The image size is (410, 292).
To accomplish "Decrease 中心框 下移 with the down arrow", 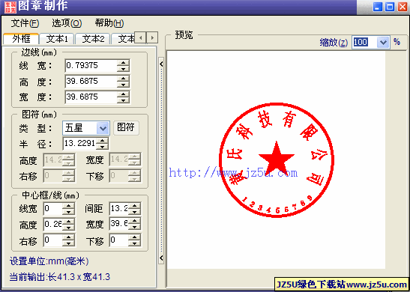I will tap(134, 243).
